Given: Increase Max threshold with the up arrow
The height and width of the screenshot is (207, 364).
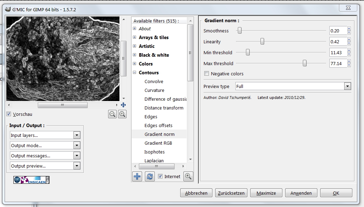Looking at the screenshot, I should (x=349, y=61).
